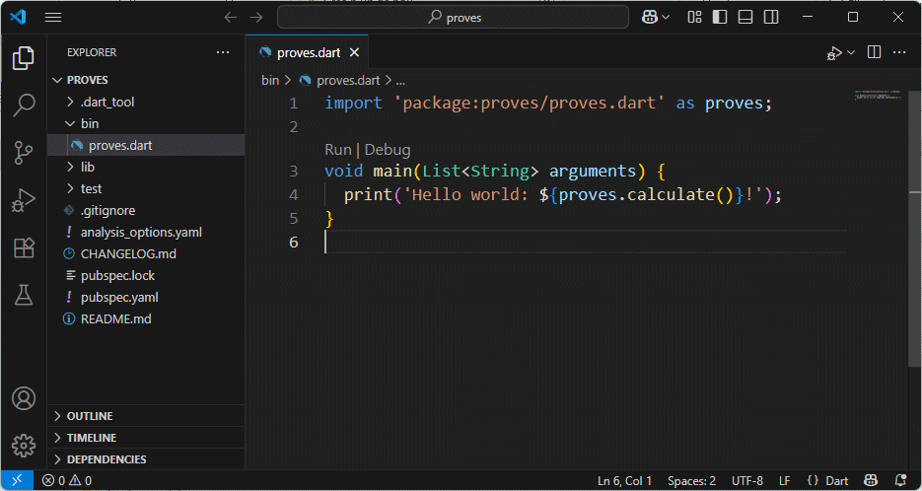Image resolution: width=922 pixels, height=491 pixels.
Task: Open the Testing flask icon view
Action: pos(24,295)
